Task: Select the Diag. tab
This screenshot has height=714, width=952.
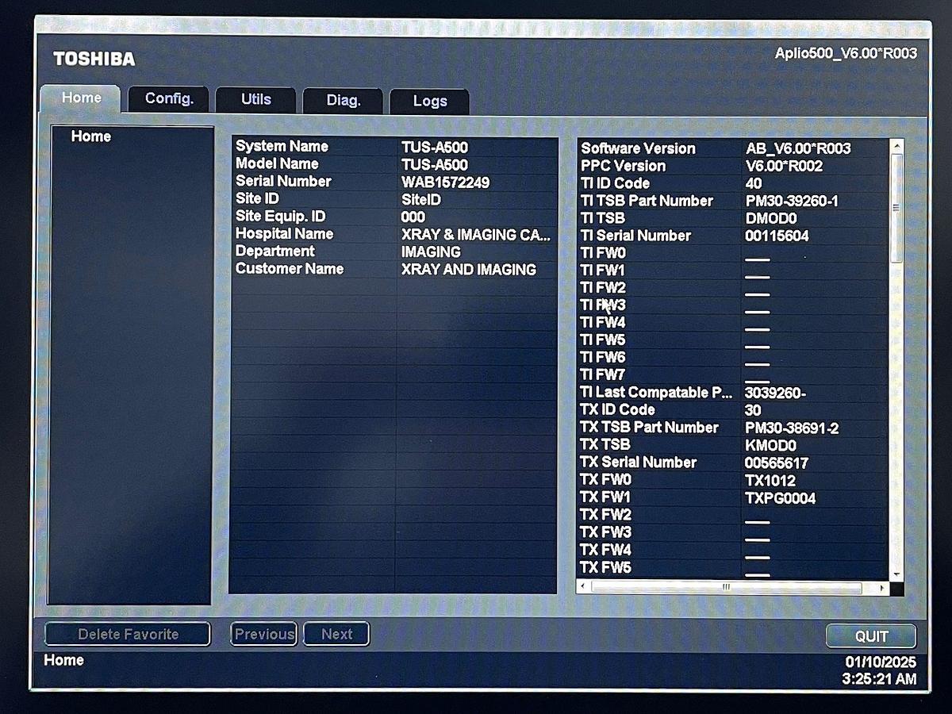Action: (343, 101)
